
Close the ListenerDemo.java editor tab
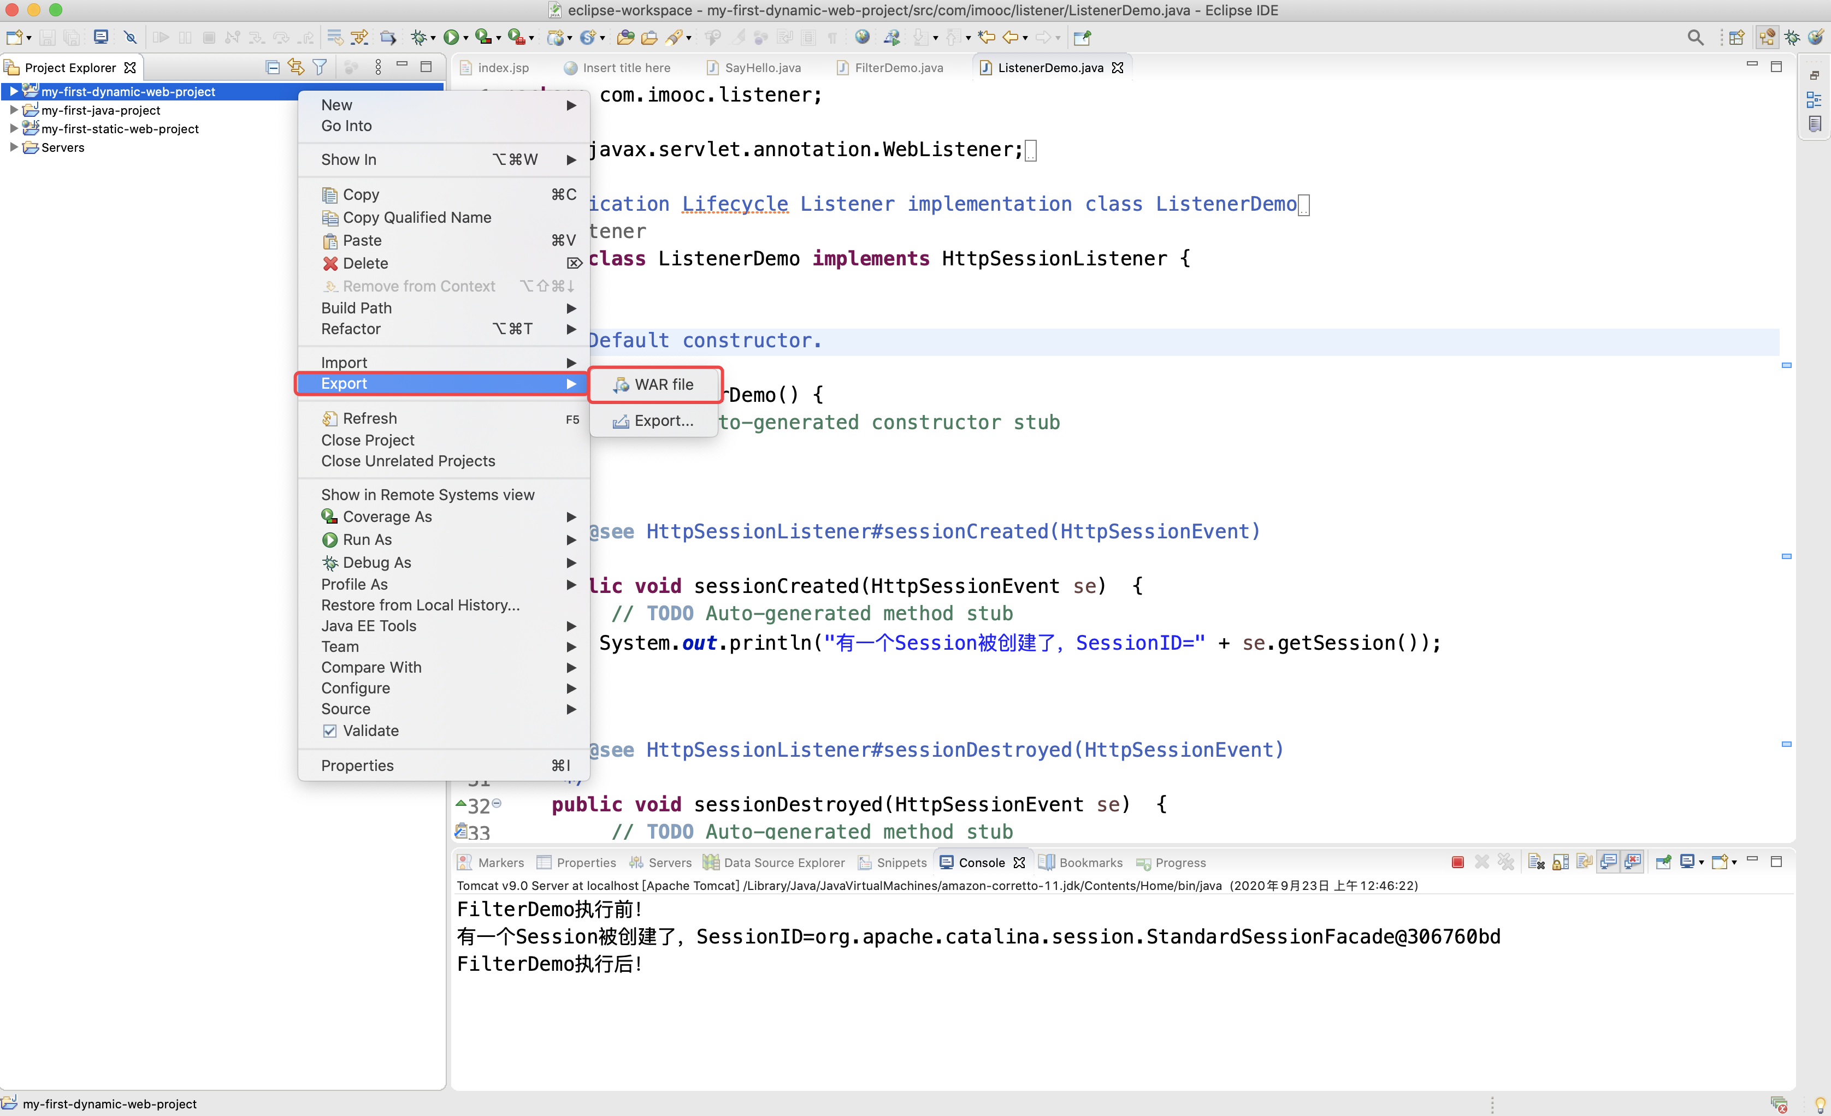point(1117,68)
